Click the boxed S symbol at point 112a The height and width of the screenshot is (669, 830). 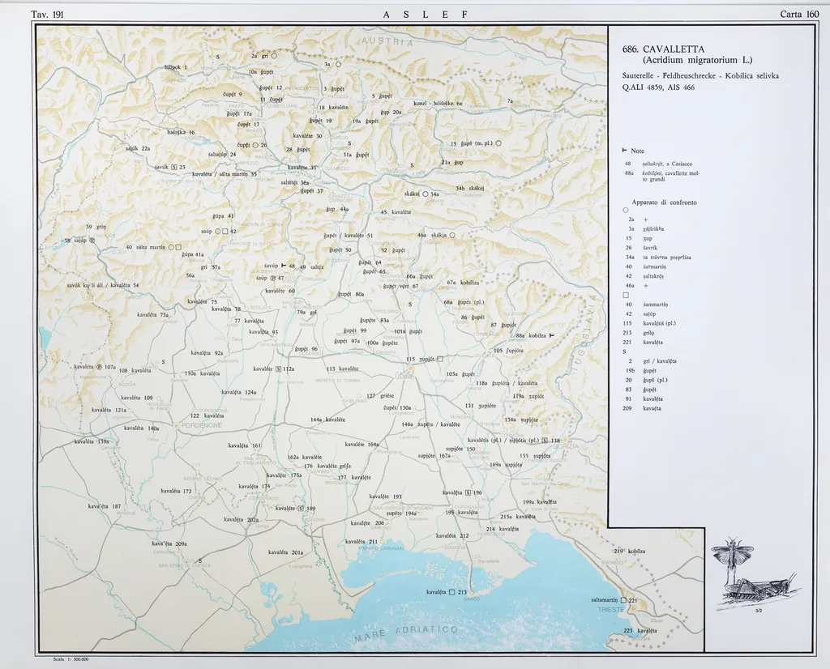277,369
